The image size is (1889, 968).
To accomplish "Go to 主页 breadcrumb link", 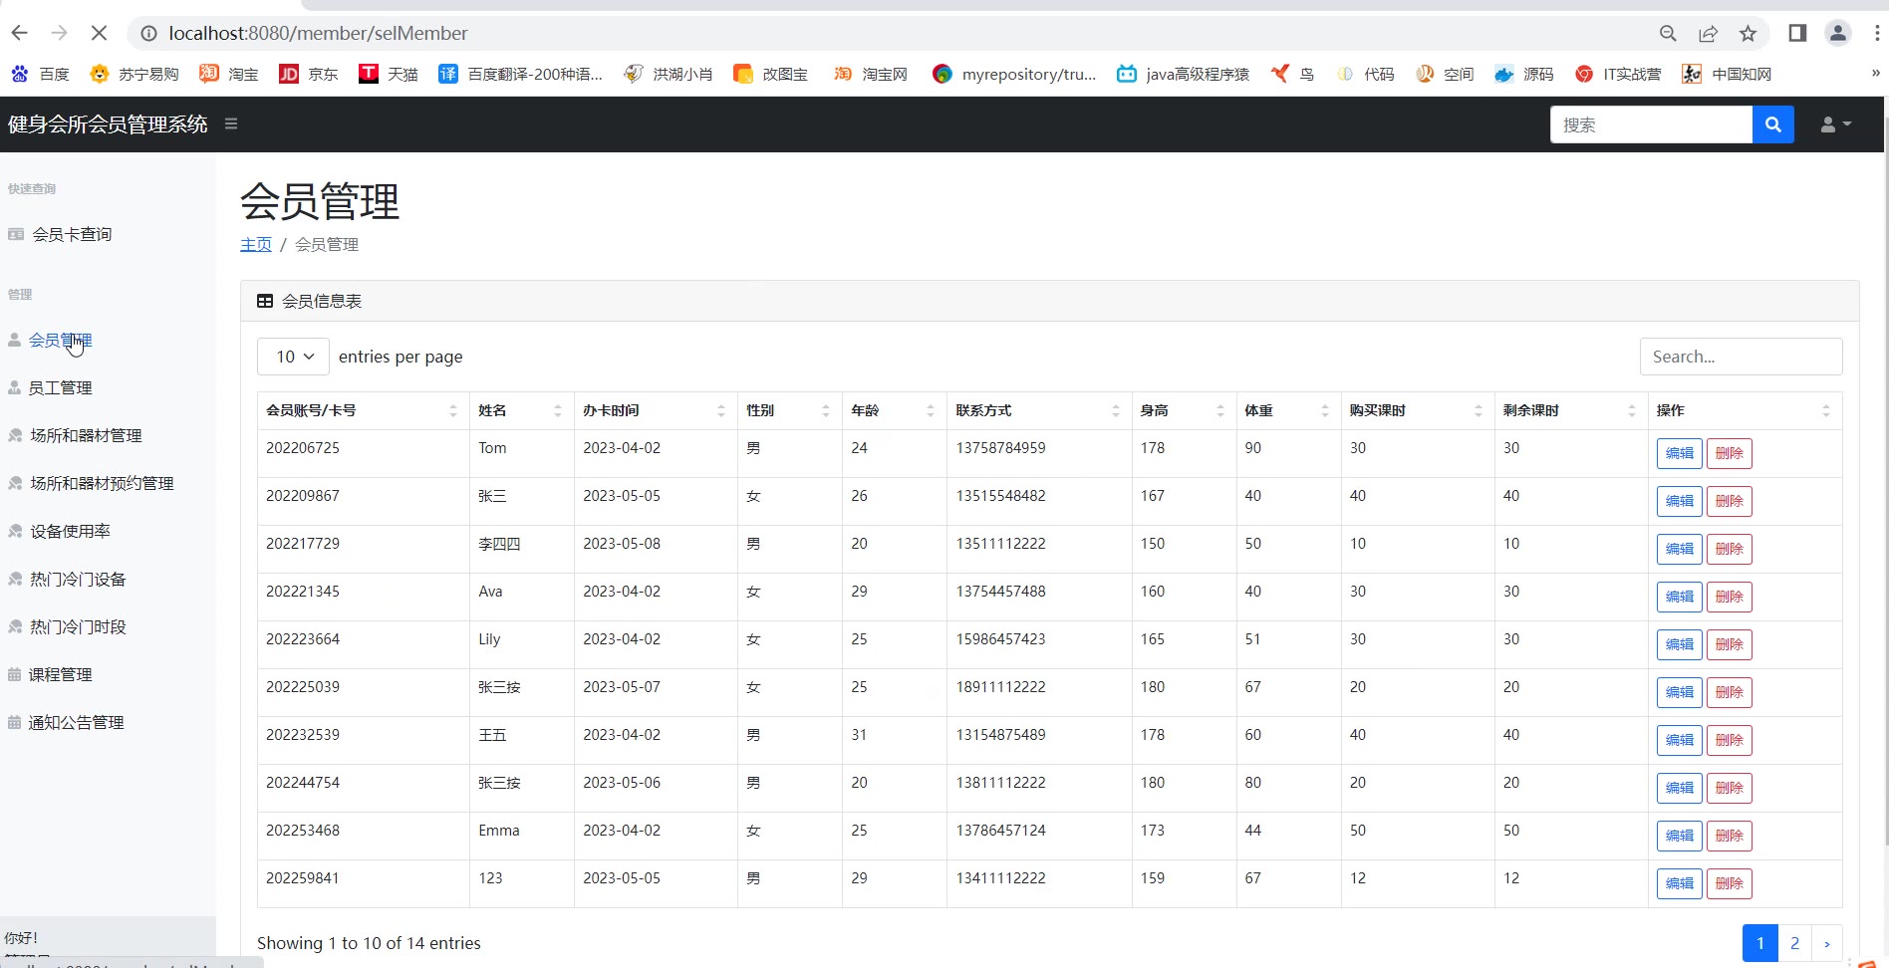I will click(x=256, y=245).
